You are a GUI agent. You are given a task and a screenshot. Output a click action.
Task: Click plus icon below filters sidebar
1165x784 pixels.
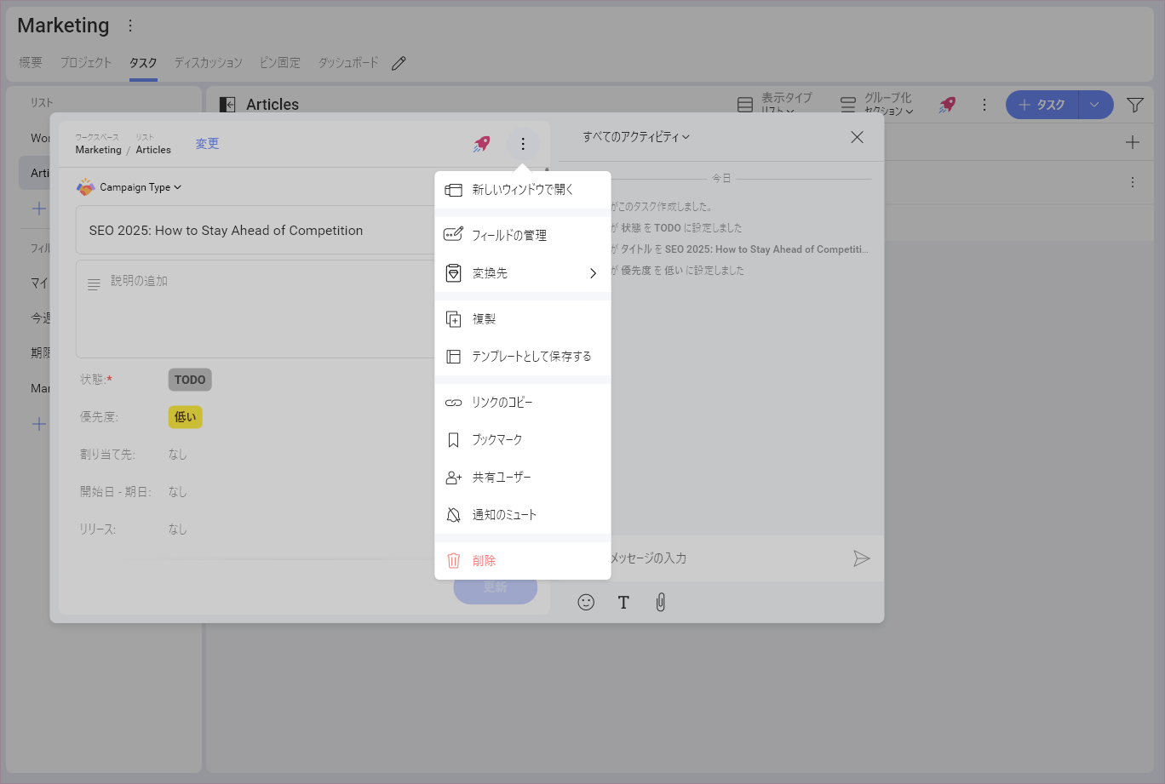[x=39, y=423]
